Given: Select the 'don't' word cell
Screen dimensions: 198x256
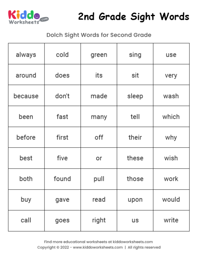Looking at the screenshot, I should tap(62, 96).
